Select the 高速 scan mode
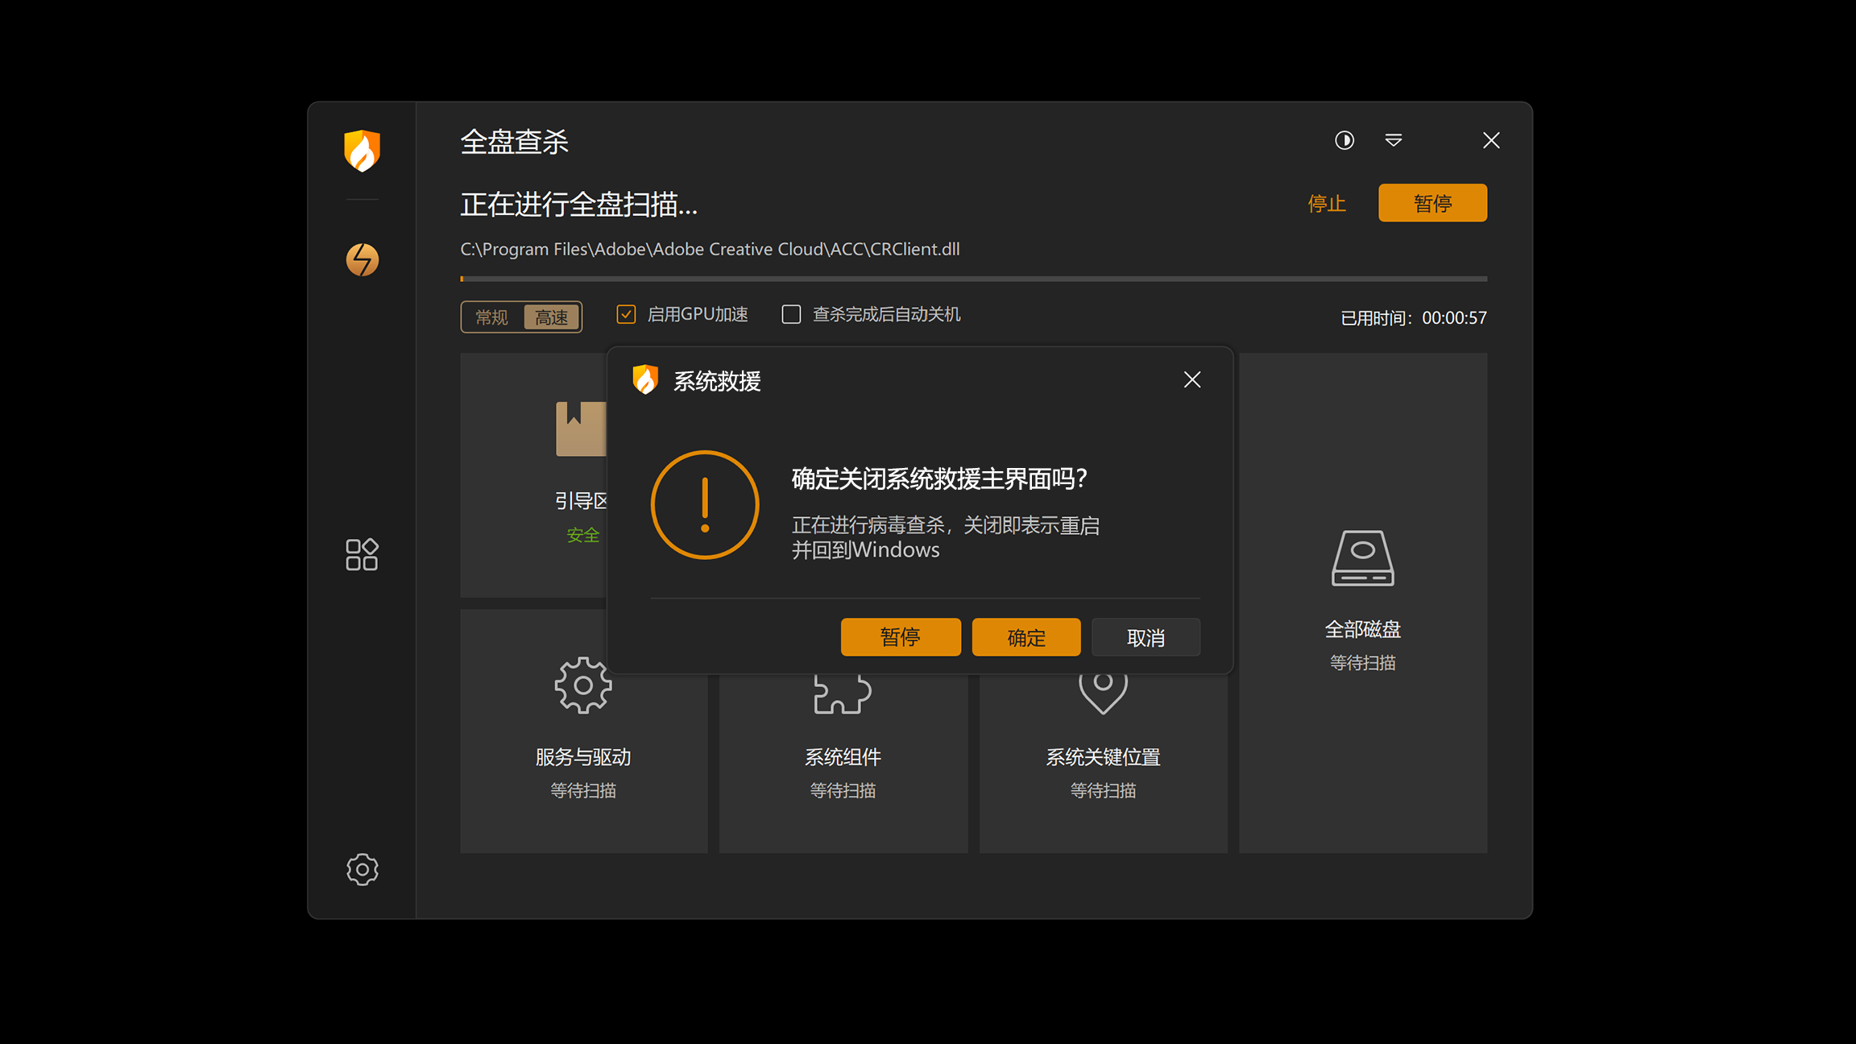Viewport: 1856px width, 1044px height. tap(551, 317)
